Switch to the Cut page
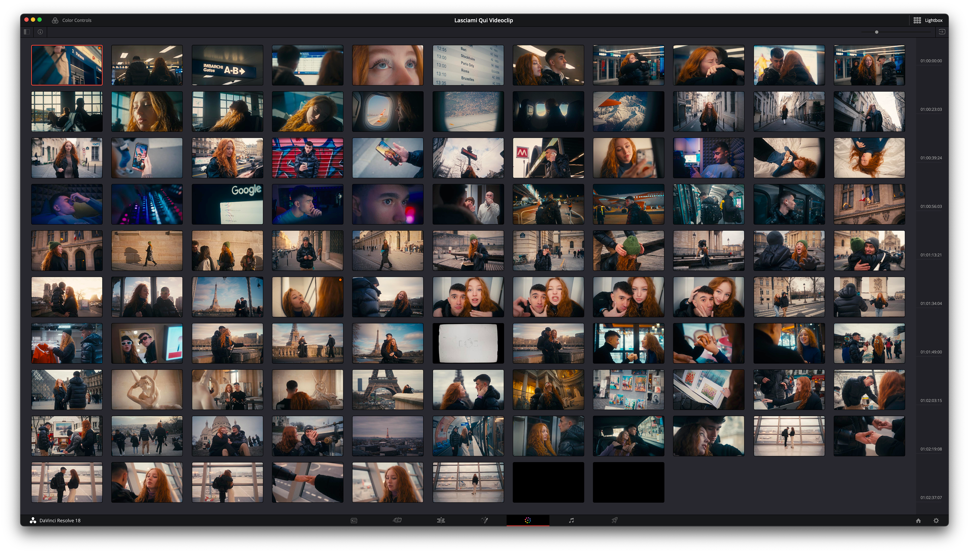This screenshot has width=969, height=553. tap(397, 520)
